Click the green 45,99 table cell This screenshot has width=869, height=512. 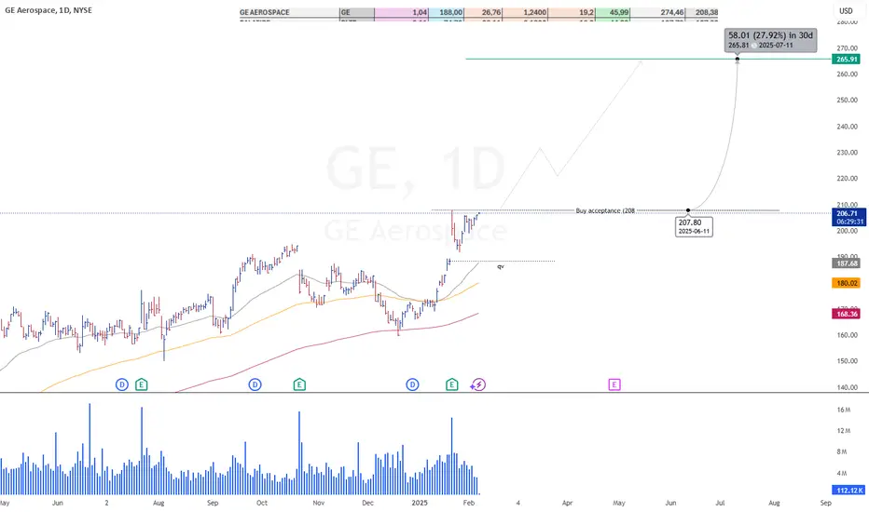coord(613,12)
